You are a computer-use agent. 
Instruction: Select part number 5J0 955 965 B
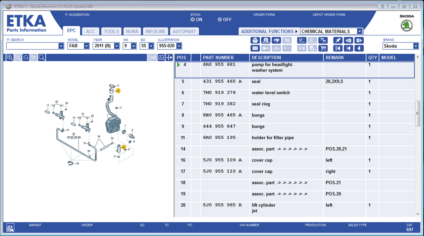pos(222,205)
